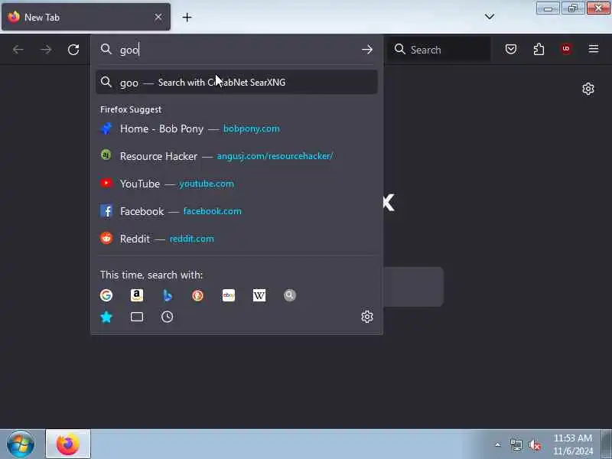Search with the Google one-off engine
612x459 pixels.
point(106,295)
